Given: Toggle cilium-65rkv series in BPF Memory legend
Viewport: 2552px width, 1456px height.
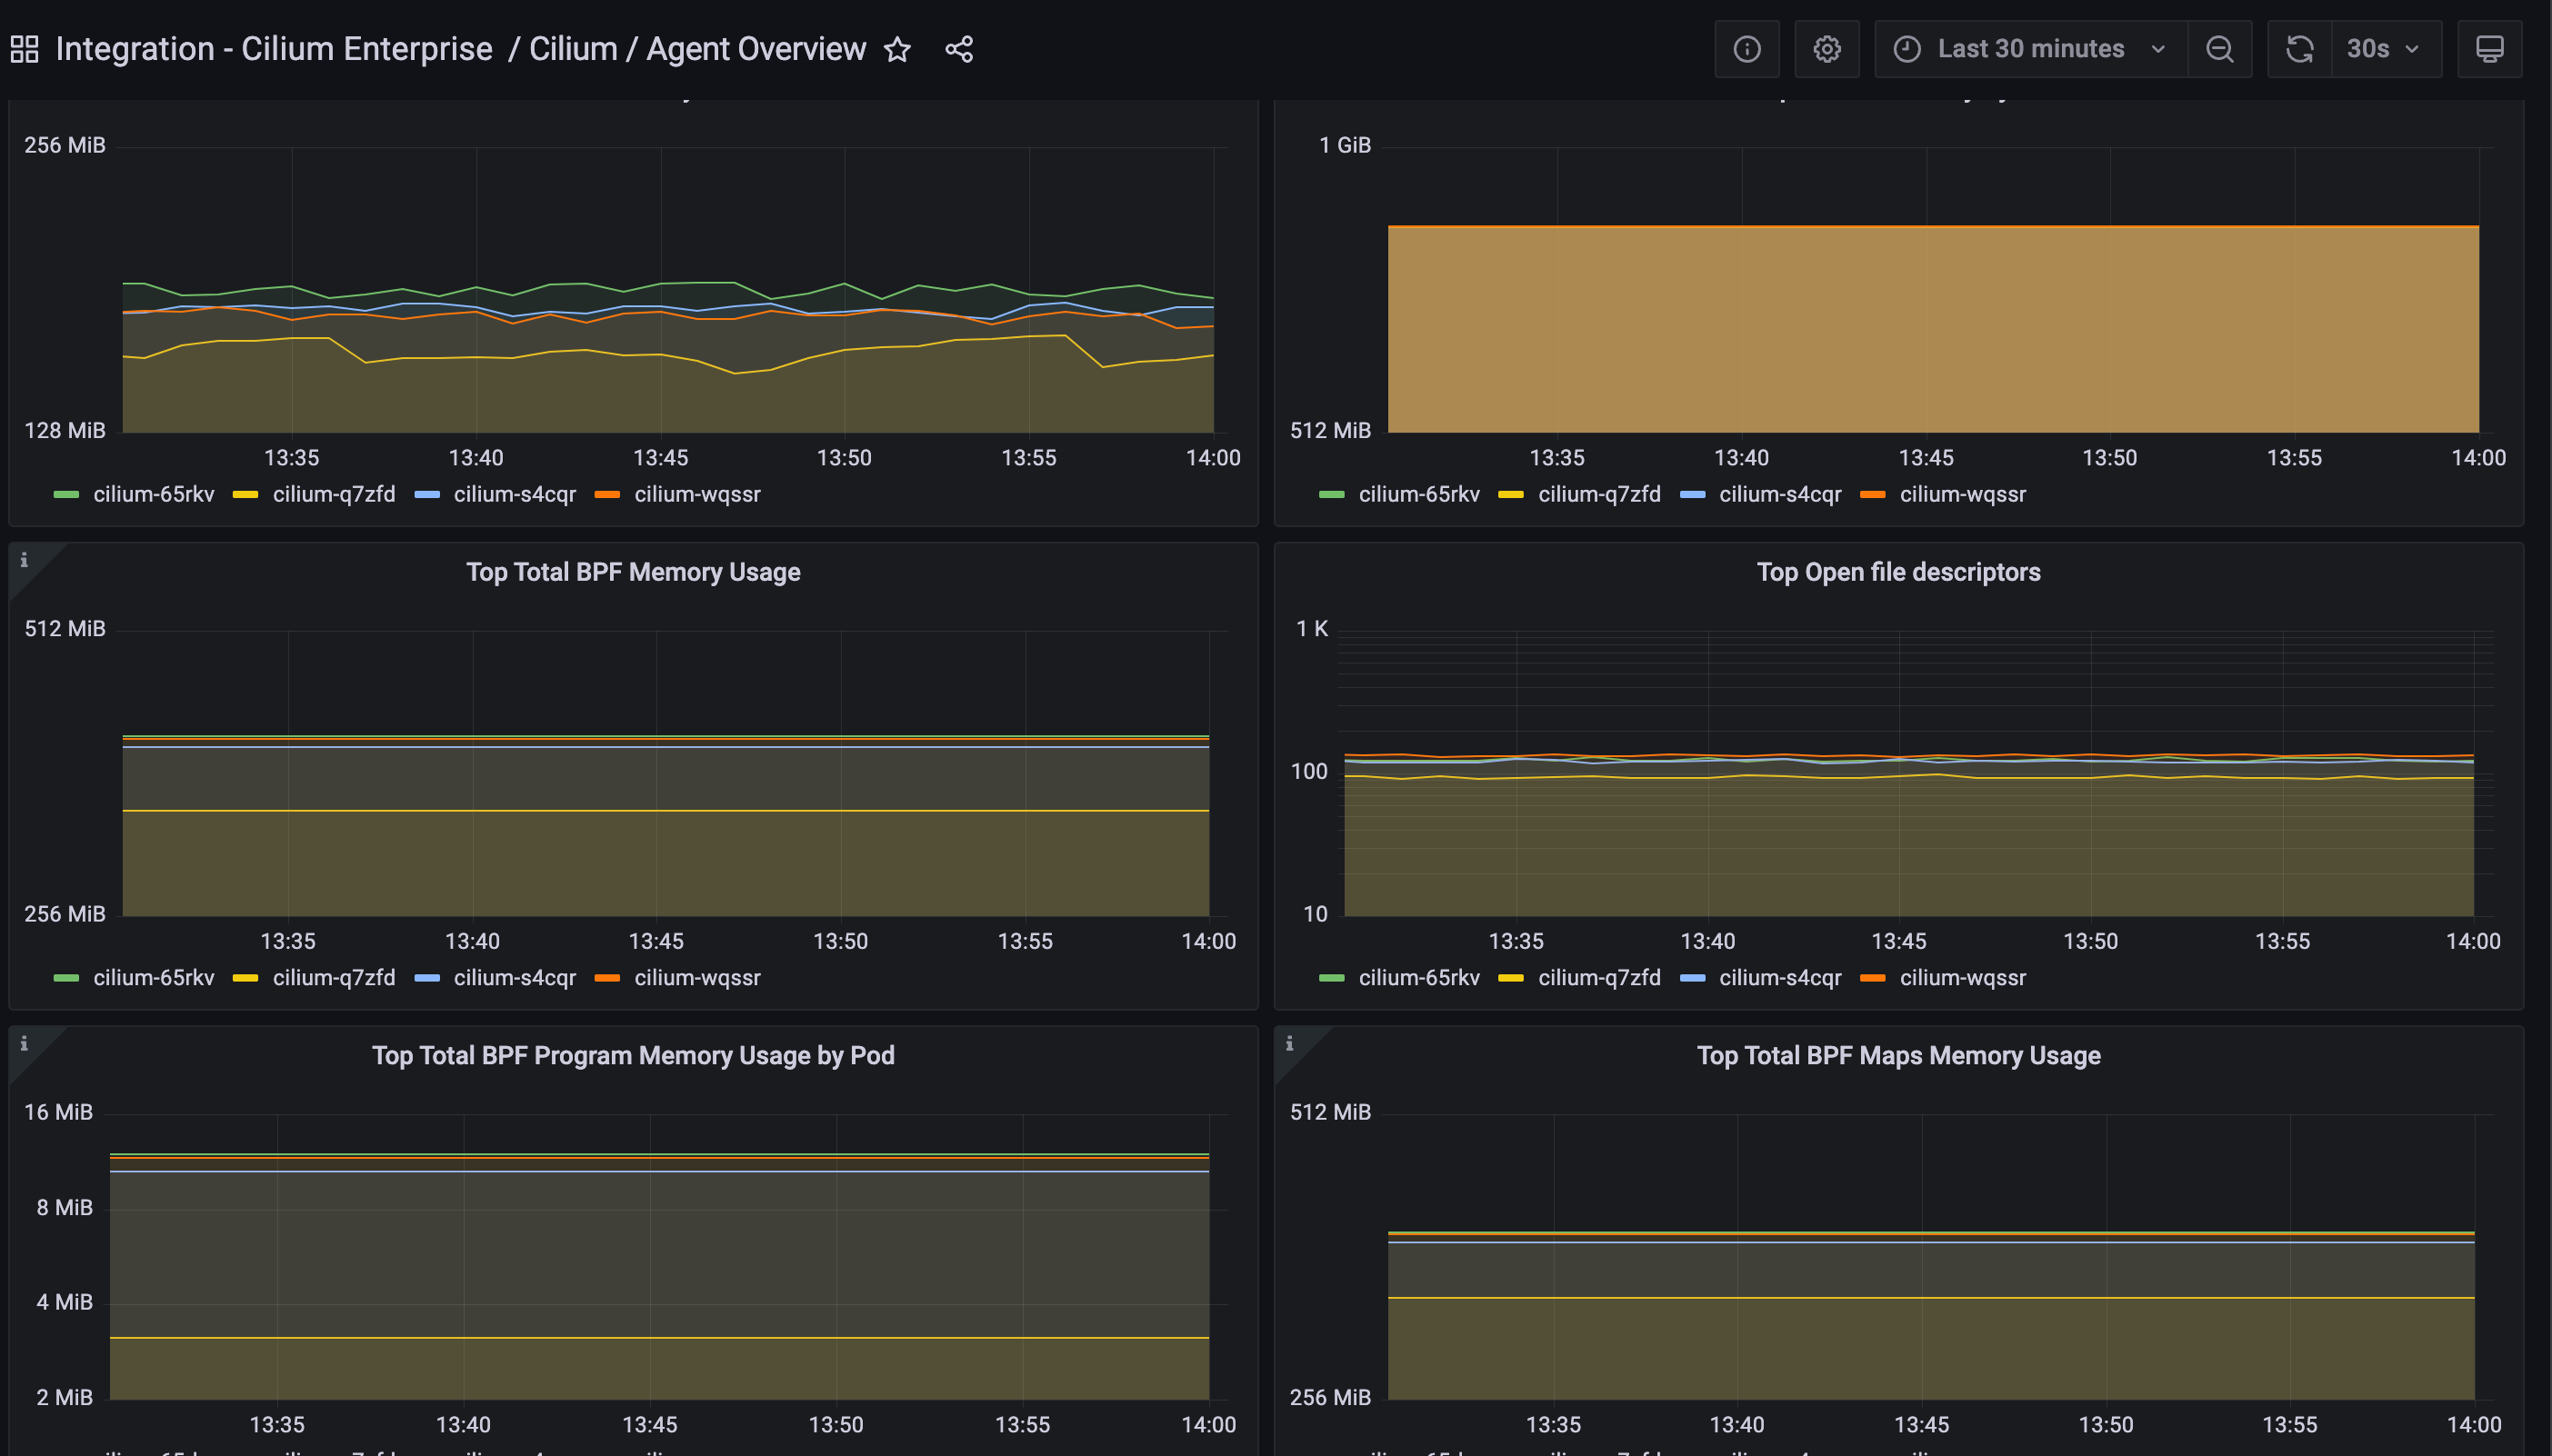Looking at the screenshot, I should pyautogui.click(x=153, y=977).
